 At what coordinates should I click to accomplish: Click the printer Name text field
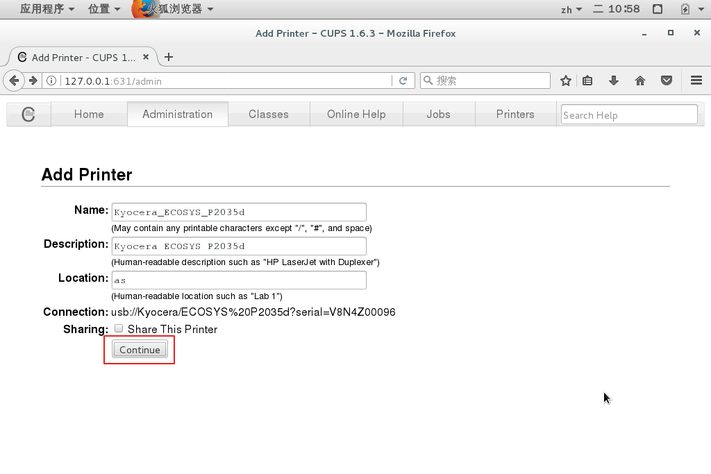(x=238, y=212)
